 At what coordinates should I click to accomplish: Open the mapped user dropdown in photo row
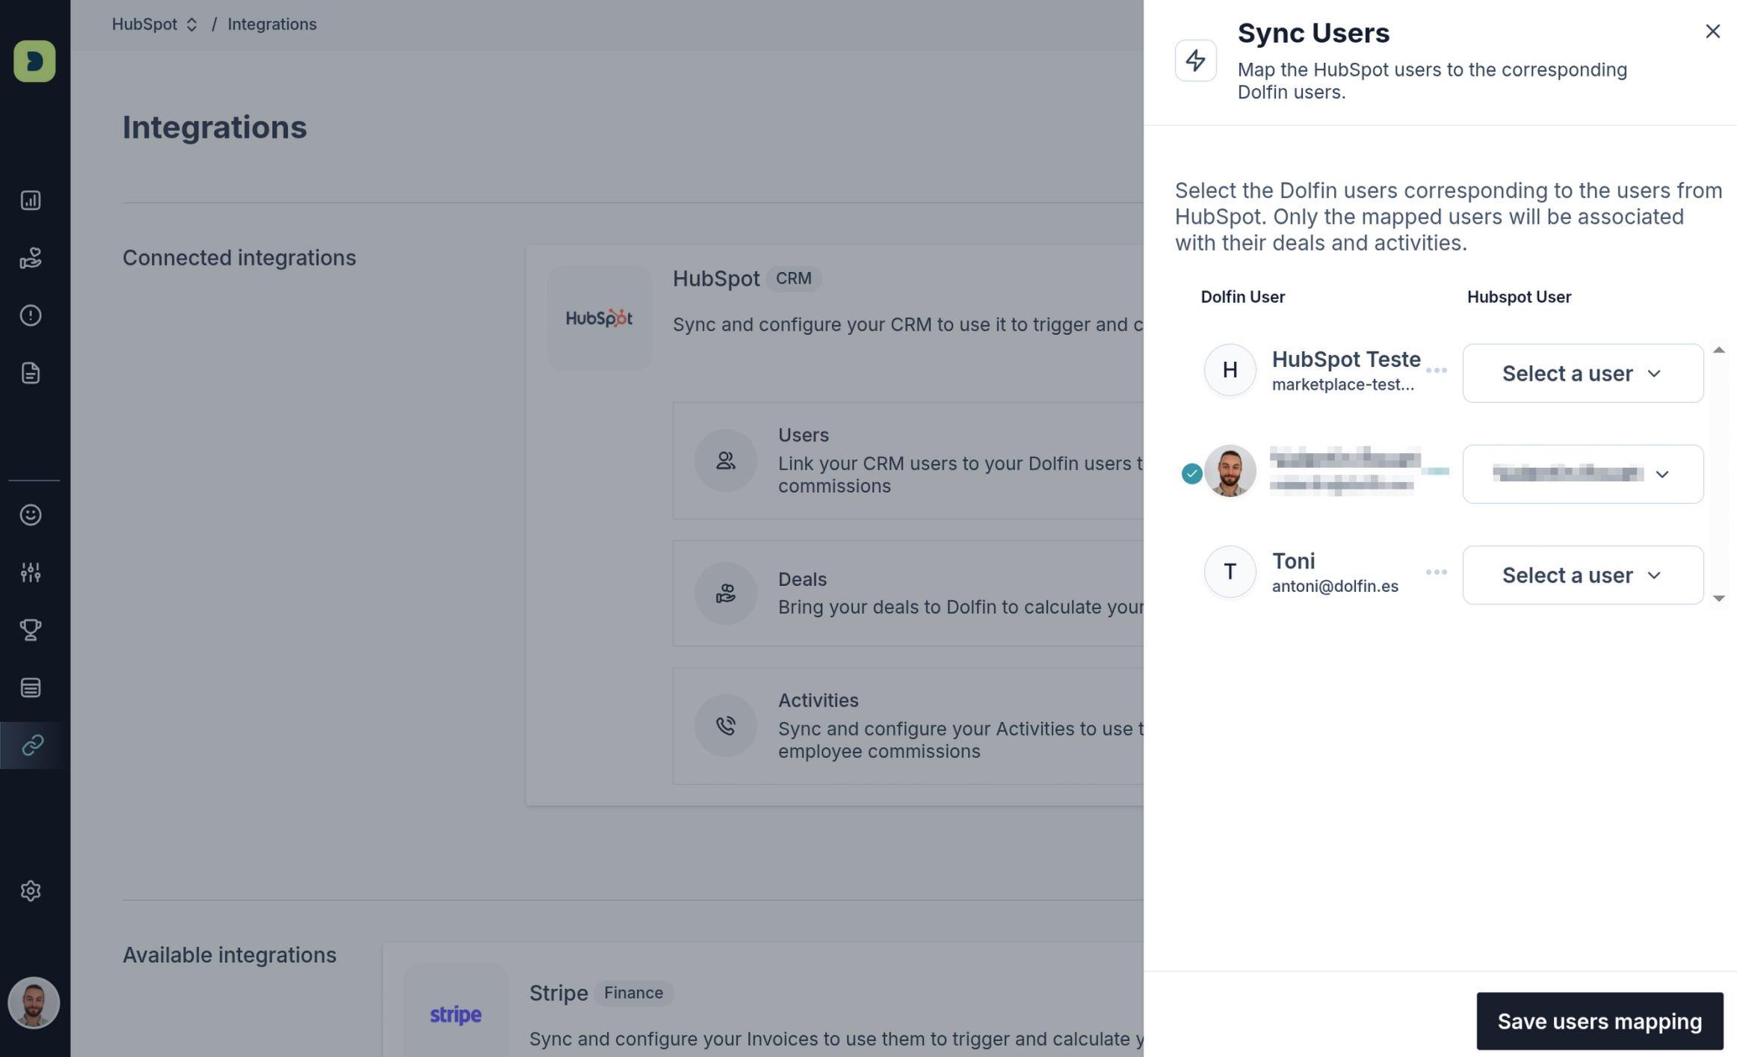coord(1583,474)
